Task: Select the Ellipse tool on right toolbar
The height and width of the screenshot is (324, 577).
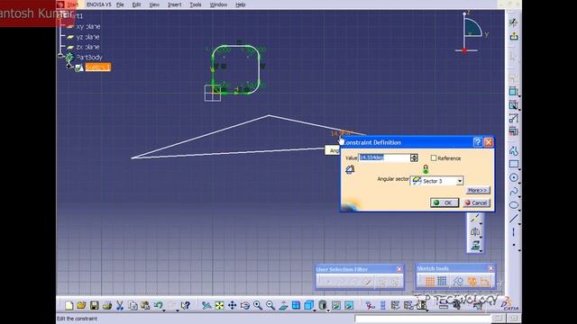Action: (514, 205)
